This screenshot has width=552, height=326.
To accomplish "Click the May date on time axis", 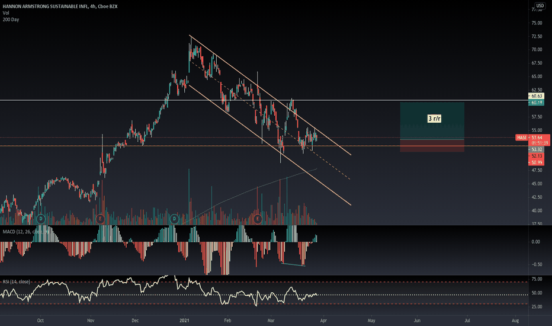I will click(371, 320).
